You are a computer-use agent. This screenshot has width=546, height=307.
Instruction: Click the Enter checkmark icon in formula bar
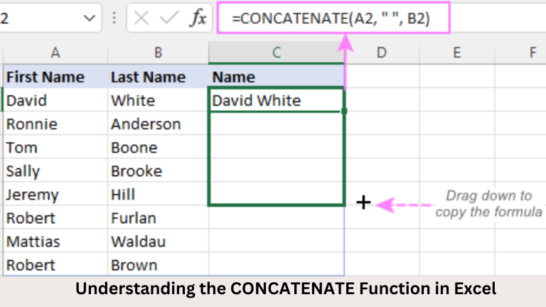pyautogui.click(x=168, y=18)
